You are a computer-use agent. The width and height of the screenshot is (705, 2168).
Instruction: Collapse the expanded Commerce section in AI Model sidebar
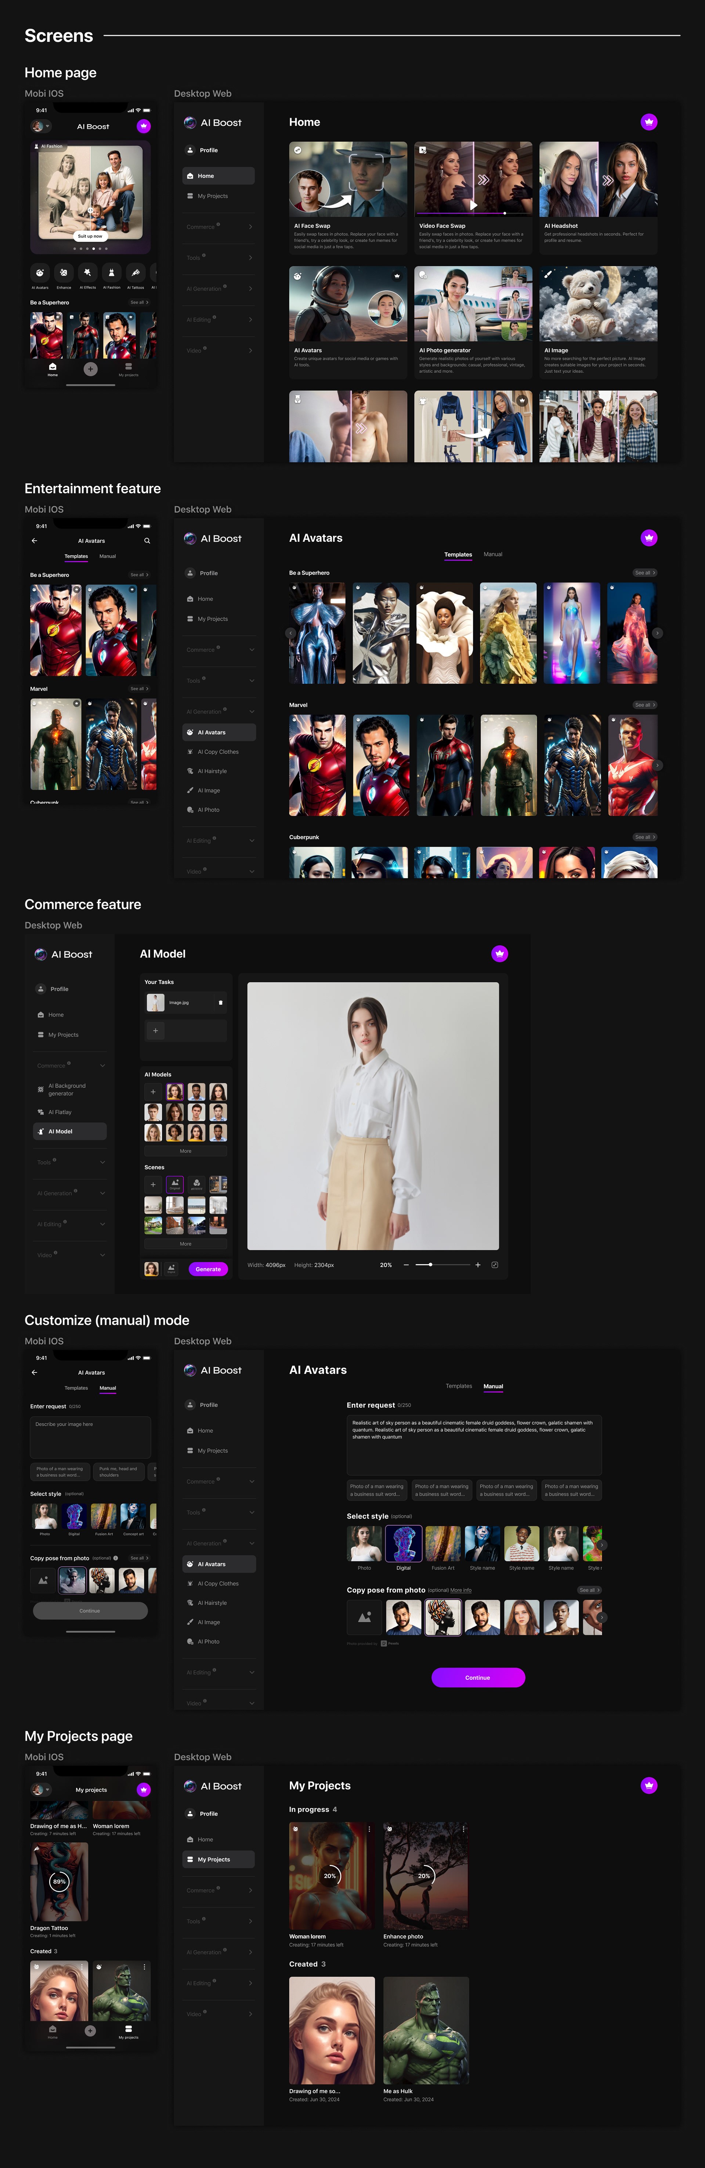tap(103, 1065)
